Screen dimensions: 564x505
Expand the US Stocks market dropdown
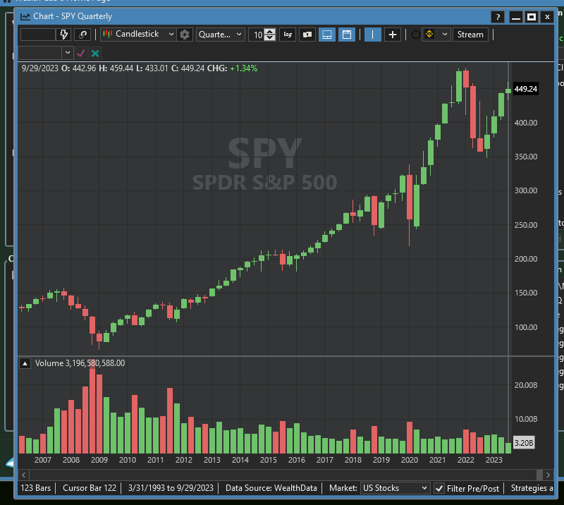(x=395, y=488)
